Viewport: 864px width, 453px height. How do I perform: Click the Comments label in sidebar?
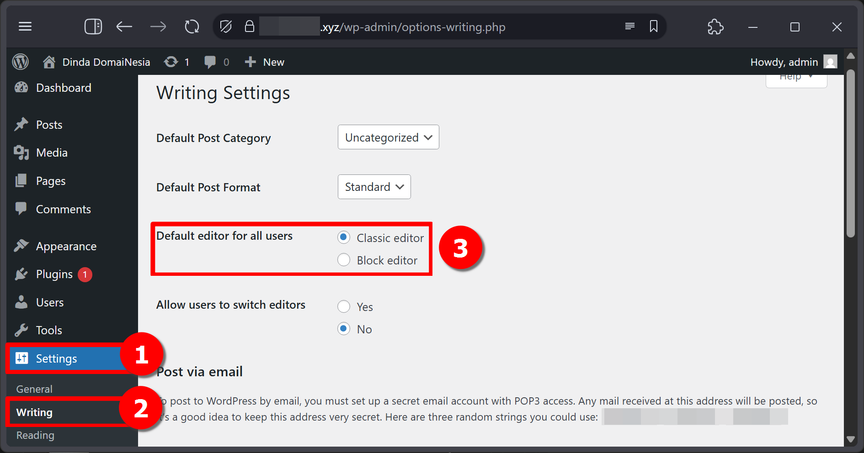tap(64, 209)
